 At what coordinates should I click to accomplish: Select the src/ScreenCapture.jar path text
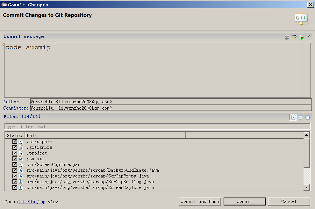pos(54,165)
